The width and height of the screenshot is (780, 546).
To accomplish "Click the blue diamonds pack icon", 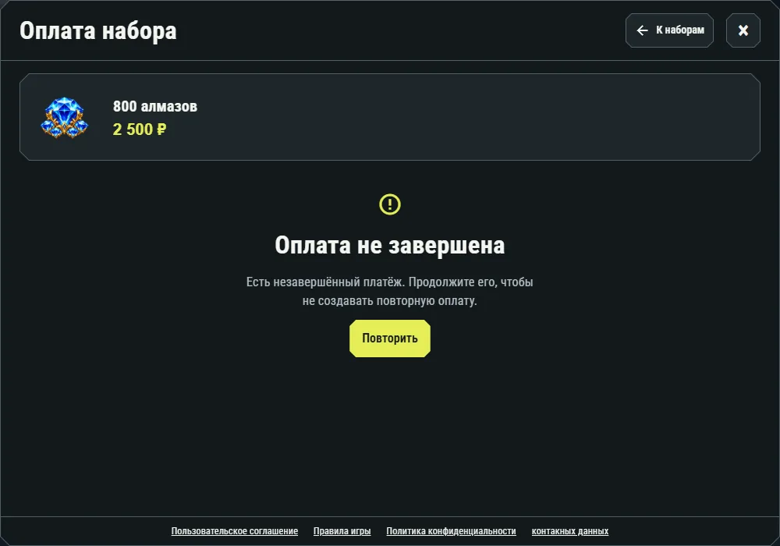I will 64,117.
